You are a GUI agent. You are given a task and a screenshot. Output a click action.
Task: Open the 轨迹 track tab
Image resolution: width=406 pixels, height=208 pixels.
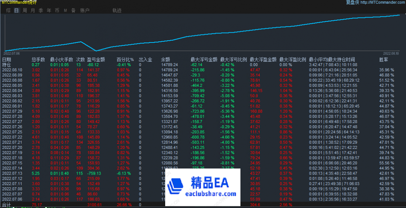pos(117,11)
